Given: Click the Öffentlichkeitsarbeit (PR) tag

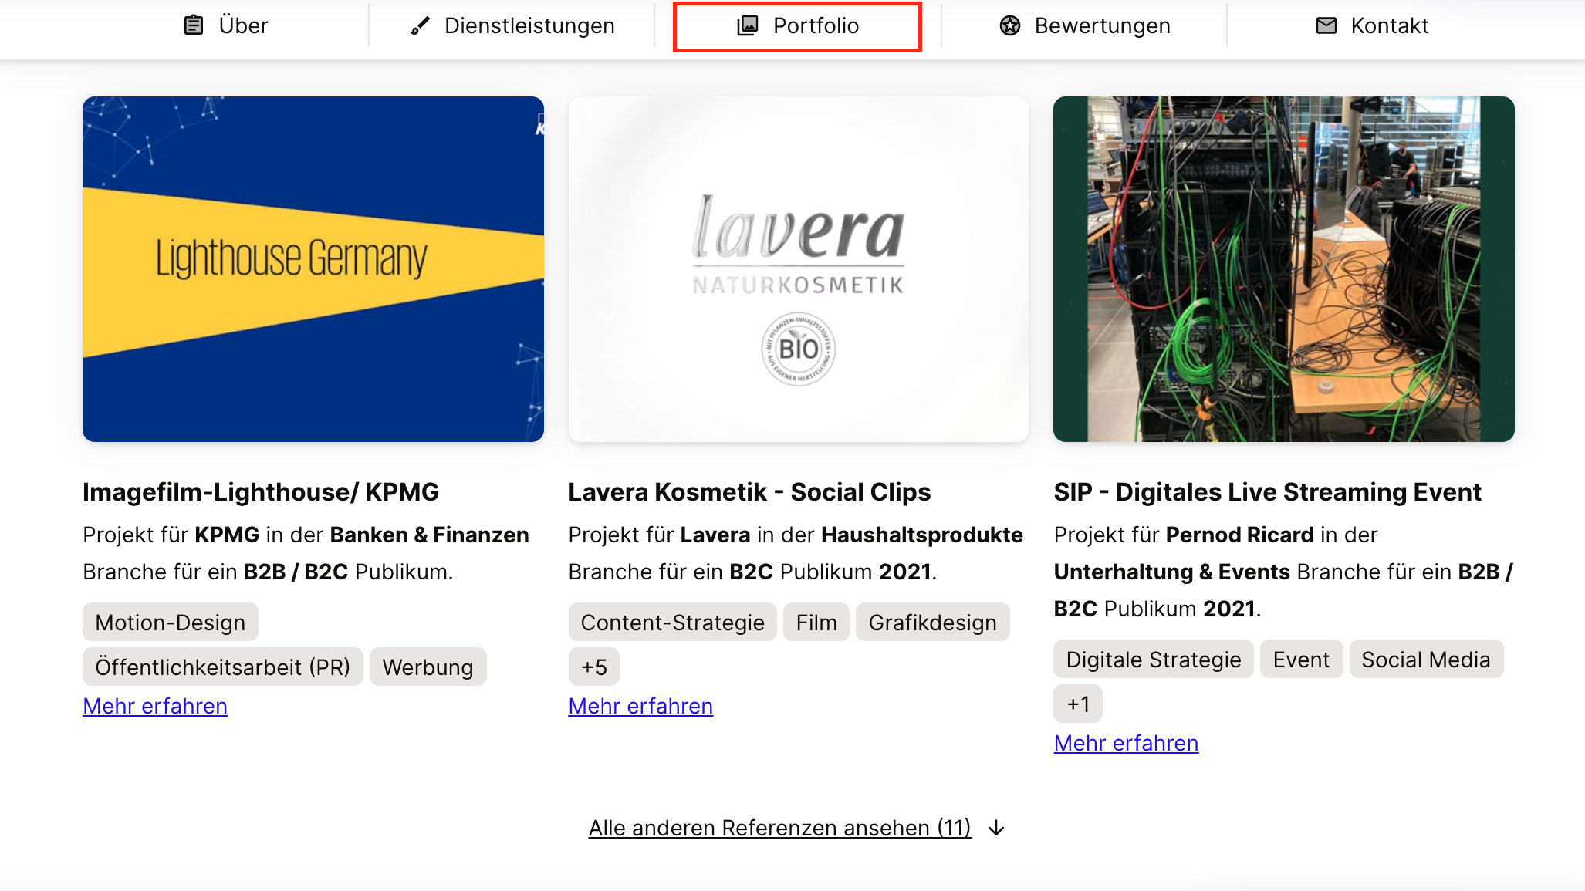Looking at the screenshot, I should (223, 667).
